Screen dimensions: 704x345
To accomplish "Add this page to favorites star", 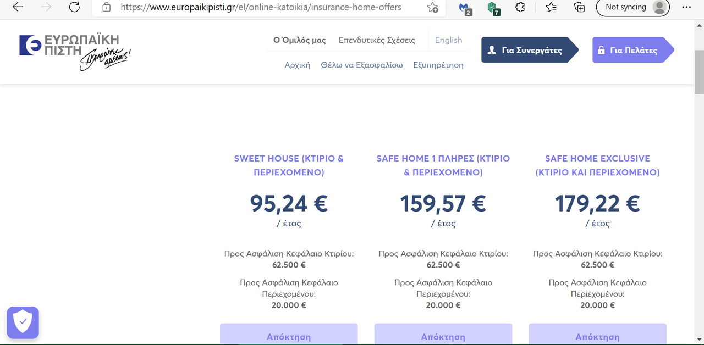I will tap(433, 7).
